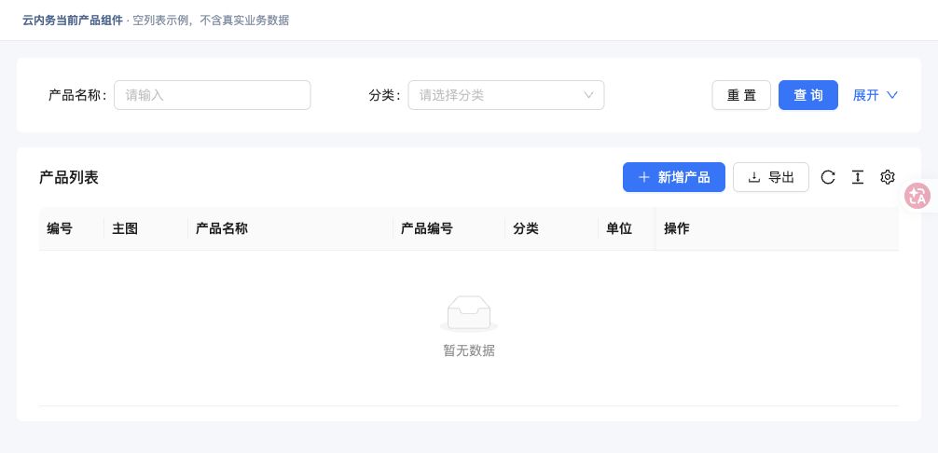Click the empty inbox illustration

point(469,314)
